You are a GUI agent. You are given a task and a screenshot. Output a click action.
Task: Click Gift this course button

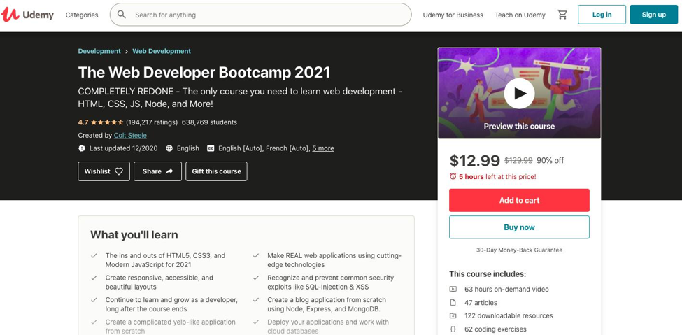216,171
